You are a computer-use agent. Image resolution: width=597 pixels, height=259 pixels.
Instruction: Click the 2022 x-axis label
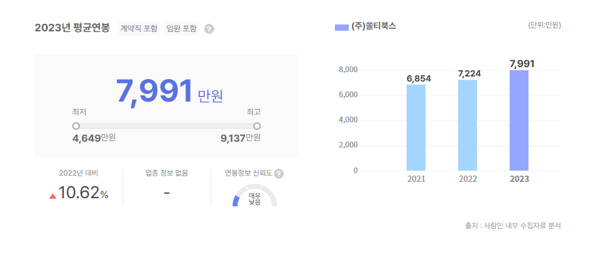click(x=468, y=179)
